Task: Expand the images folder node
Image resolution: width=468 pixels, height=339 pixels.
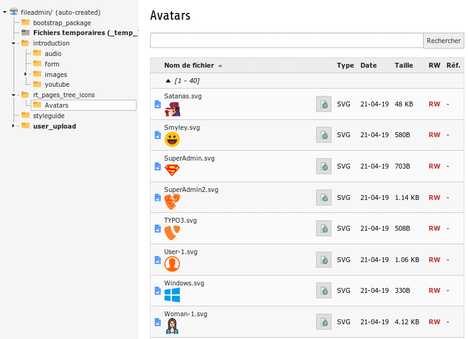Action: pos(25,74)
